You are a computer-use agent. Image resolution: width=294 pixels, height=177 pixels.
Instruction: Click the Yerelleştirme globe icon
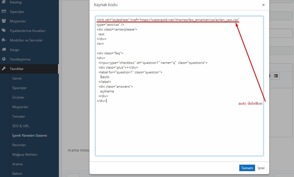[x=4, y=59]
